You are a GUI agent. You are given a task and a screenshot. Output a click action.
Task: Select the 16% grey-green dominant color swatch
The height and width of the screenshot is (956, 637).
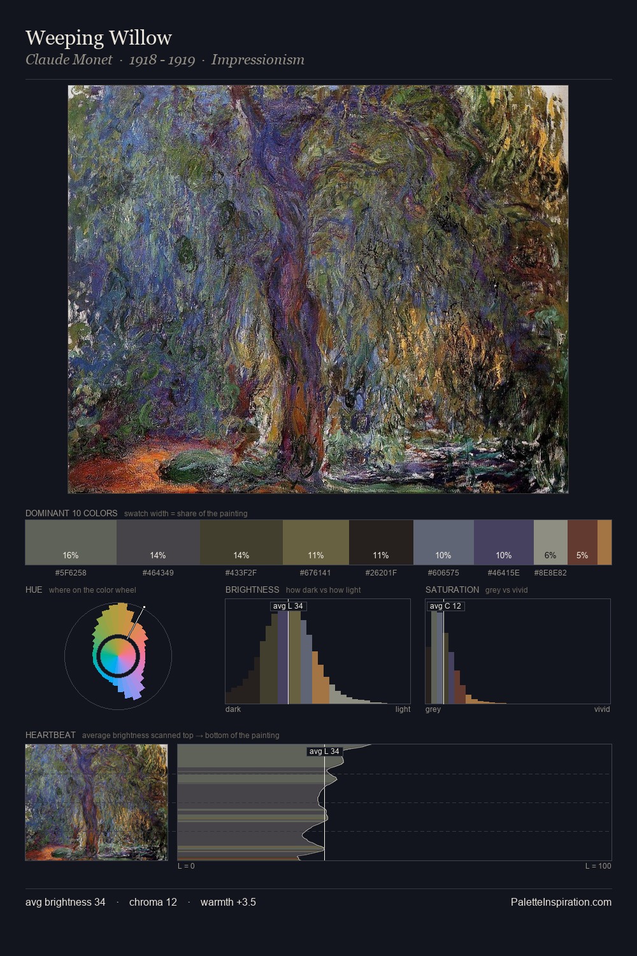tap(71, 542)
